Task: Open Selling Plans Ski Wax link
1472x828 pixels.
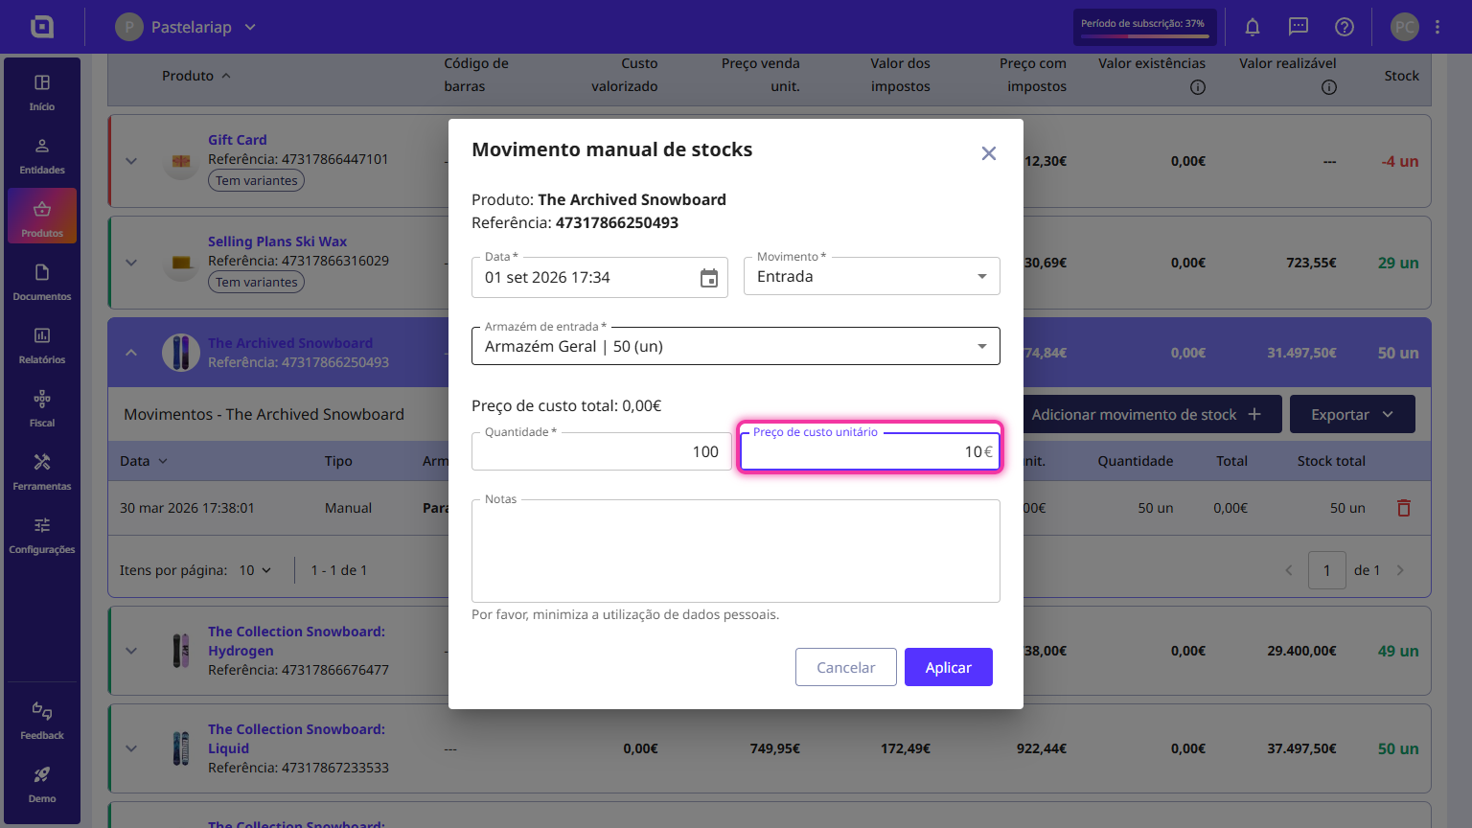Action: 277,241
